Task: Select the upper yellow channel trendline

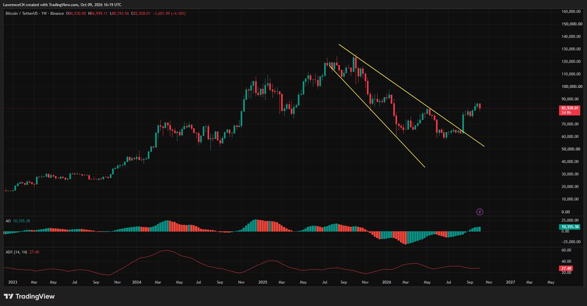Action: coord(411,95)
